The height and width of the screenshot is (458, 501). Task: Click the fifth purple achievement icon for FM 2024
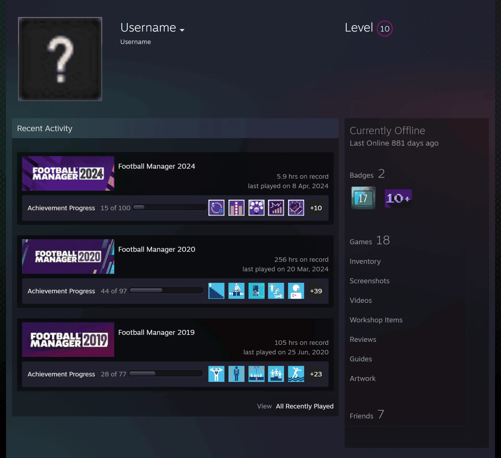pyautogui.click(x=296, y=208)
